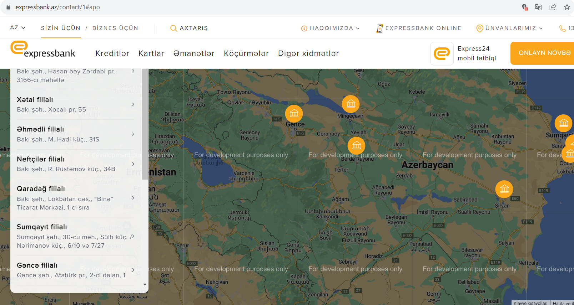This screenshot has height=305, width=574.
Task: Select the Biznes üçün tab
Action: [x=115, y=28]
